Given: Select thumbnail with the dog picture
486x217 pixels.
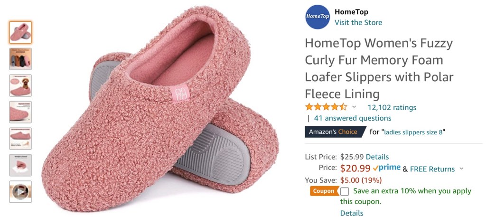Looking at the screenshot, I should tap(20, 85).
